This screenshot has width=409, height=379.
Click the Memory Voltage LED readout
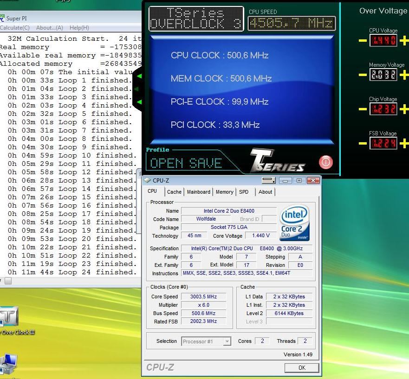point(383,75)
